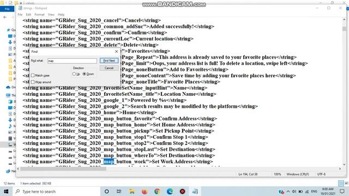Click the vertical scrollbar down arrow
Screen dimensions: 349x196
coord(344,164)
